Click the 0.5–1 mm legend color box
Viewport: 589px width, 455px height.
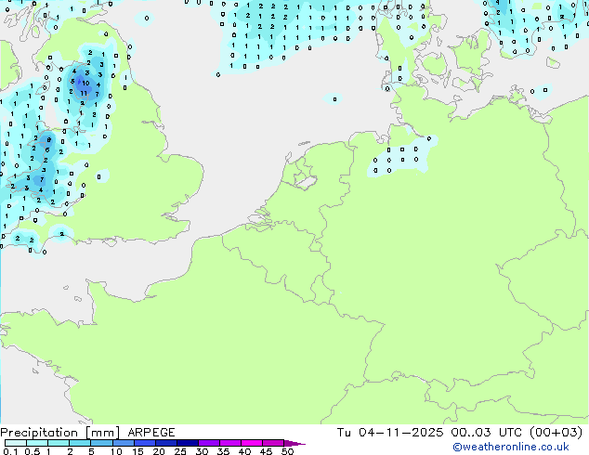pos(37,443)
